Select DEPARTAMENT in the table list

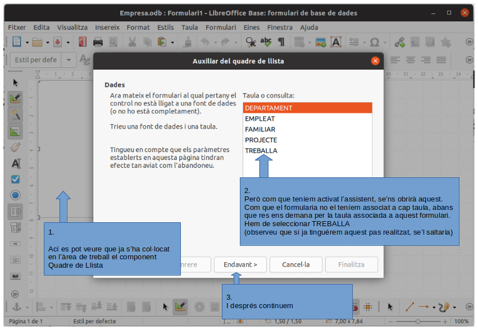coord(308,108)
